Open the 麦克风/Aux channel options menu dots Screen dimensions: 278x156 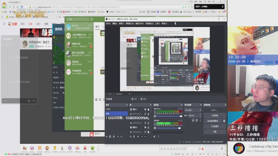tap(155, 112)
